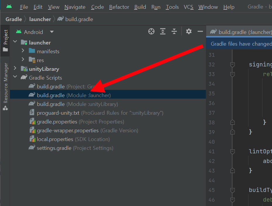Click the Expand All icon
This screenshot has width=272, height=206.
coord(163,32)
